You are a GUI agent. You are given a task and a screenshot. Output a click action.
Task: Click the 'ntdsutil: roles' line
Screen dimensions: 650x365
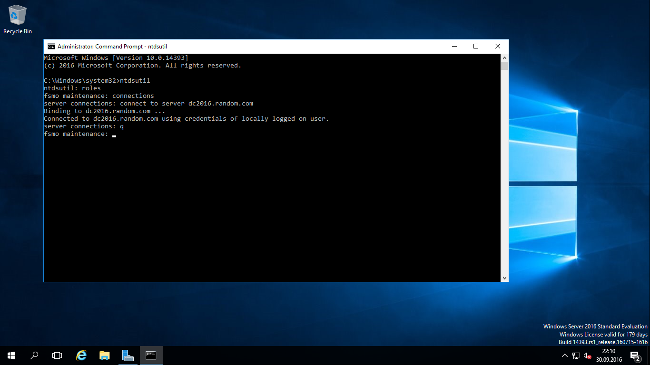click(72, 88)
